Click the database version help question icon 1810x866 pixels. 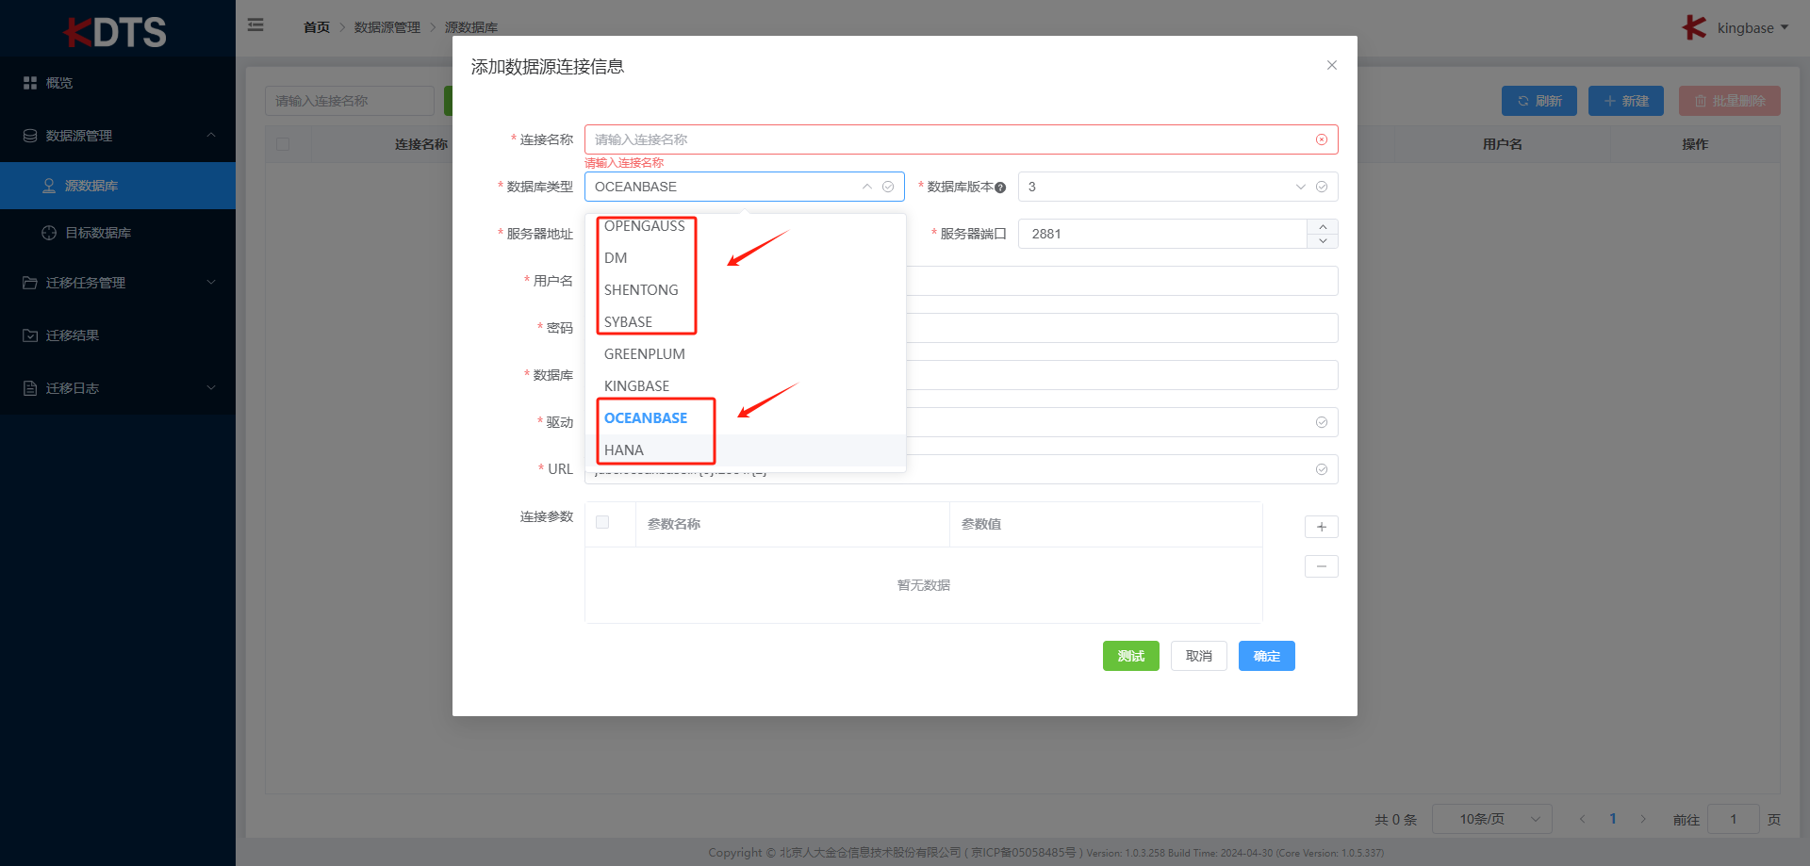(1000, 188)
